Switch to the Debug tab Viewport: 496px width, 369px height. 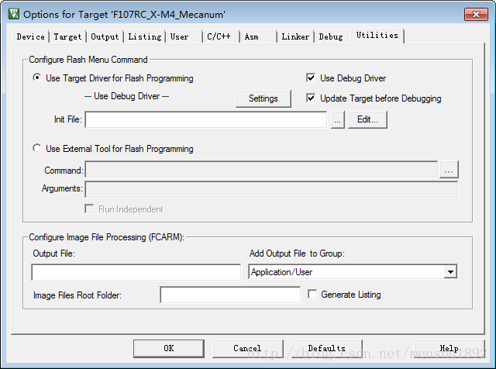pyautogui.click(x=332, y=36)
